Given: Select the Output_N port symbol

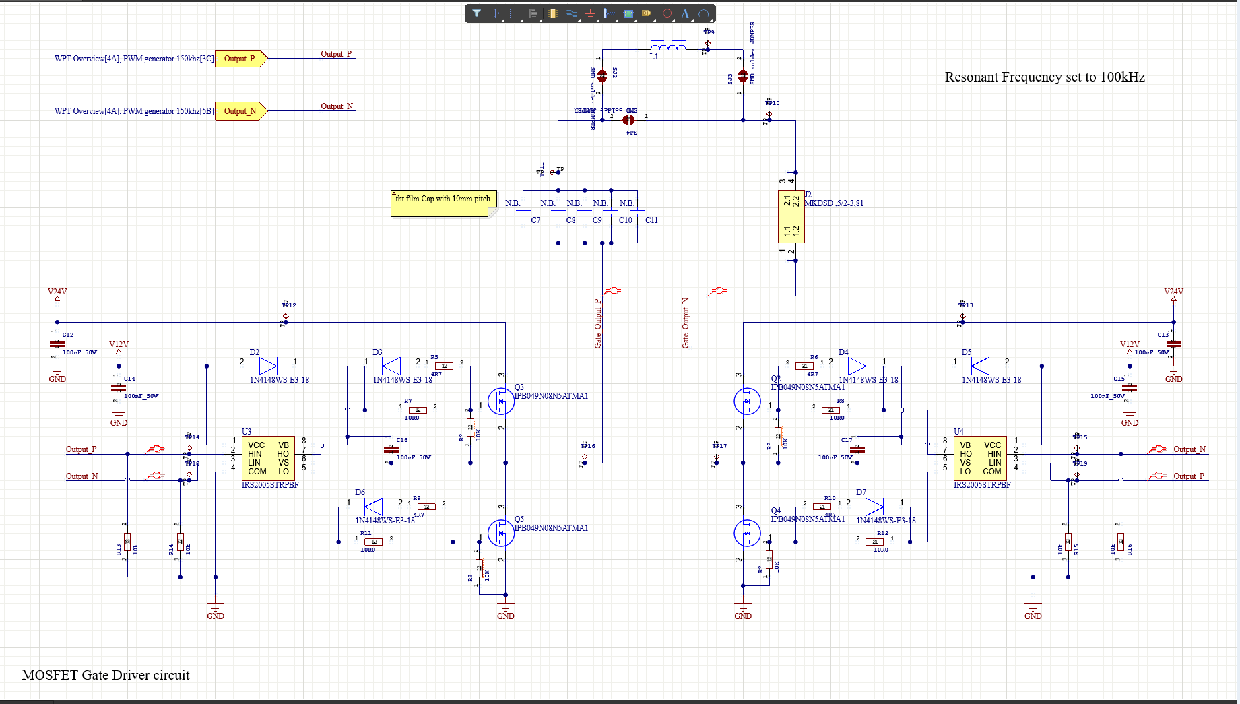Looking at the screenshot, I should 240,111.
